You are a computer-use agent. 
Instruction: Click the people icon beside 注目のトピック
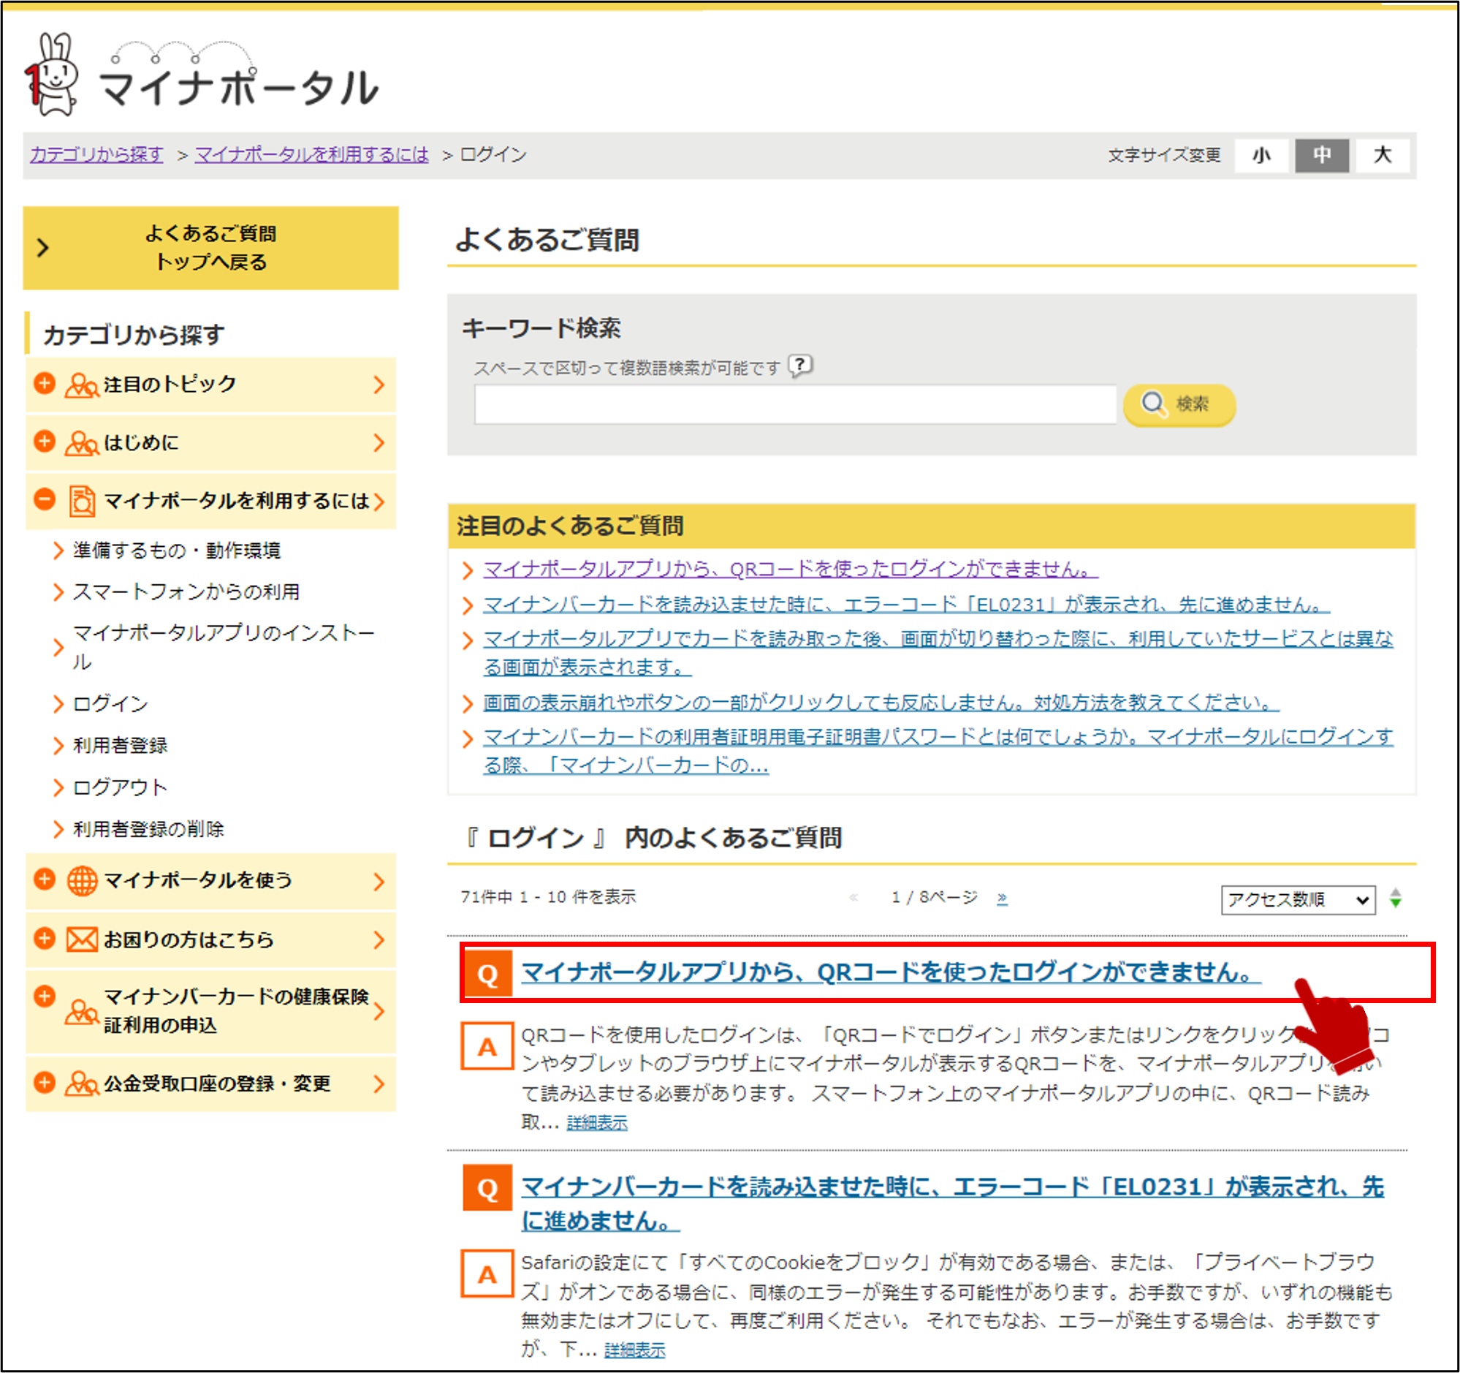[81, 385]
